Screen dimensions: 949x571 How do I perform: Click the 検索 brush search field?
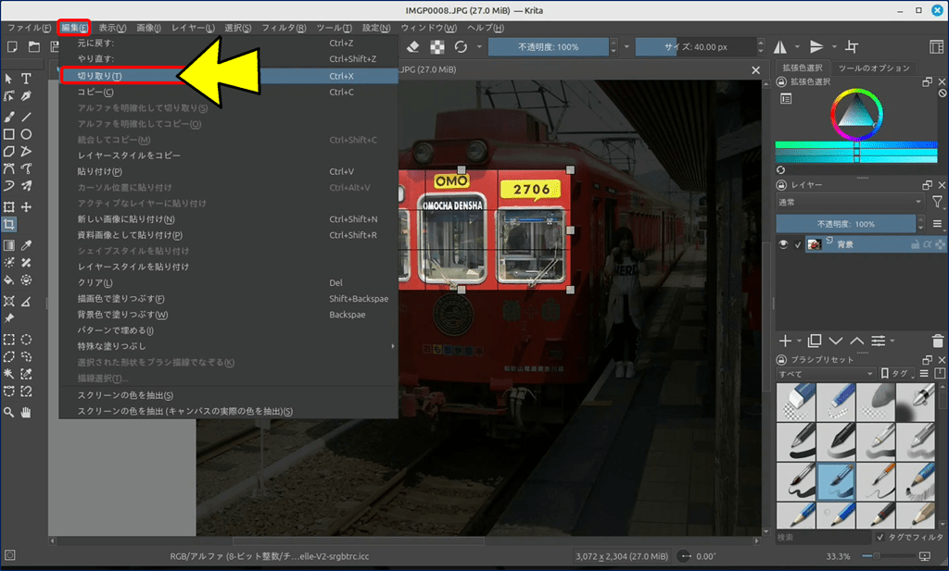click(821, 537)
